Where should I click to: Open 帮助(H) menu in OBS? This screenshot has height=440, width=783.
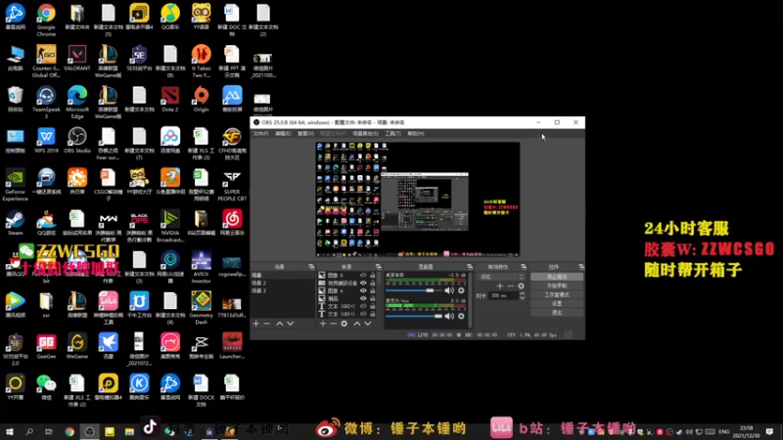[x=415, y=134]
